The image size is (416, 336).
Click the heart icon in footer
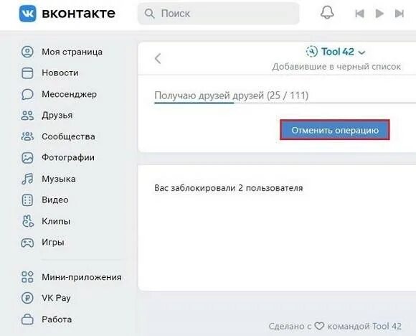click(319, 326)
